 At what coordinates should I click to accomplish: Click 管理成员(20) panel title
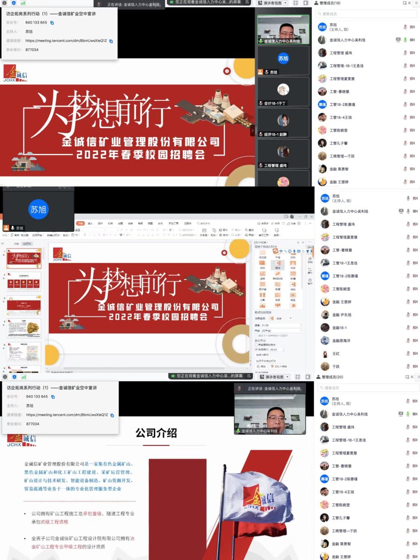coord(332,377)
